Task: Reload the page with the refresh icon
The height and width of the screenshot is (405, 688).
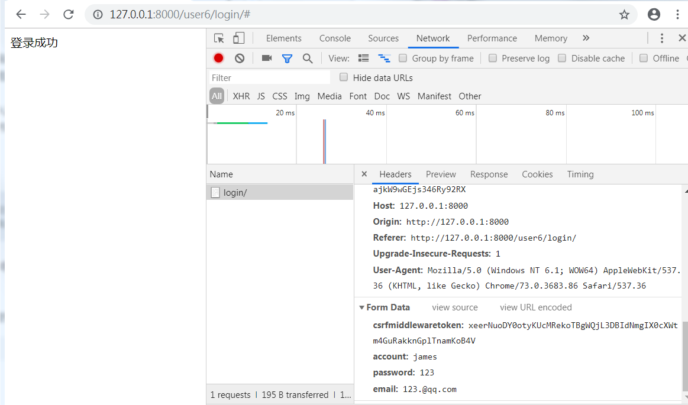Action: click(69, 14)
